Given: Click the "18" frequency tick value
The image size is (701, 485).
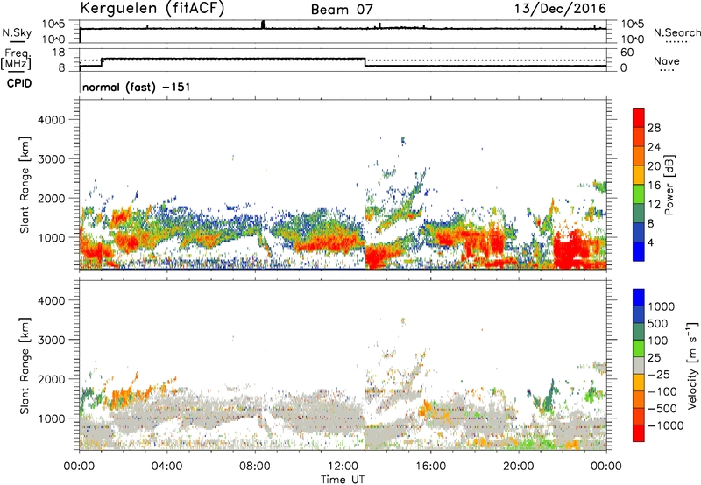Looking at the screenshot, I should (59, 53).
